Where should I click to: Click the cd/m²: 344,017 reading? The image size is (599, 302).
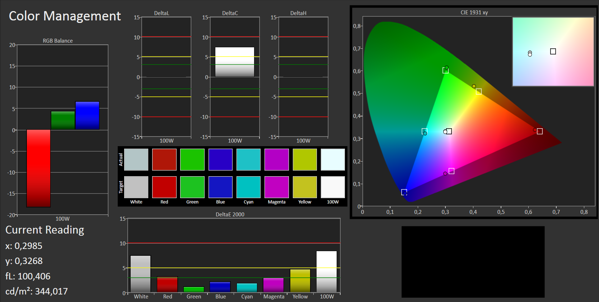[37, 291]
